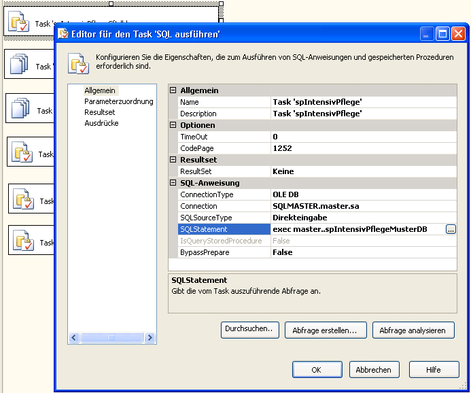
Task: Click Abfrage erstellen... button
Action: pyautogui.click(x=325, y=330)
